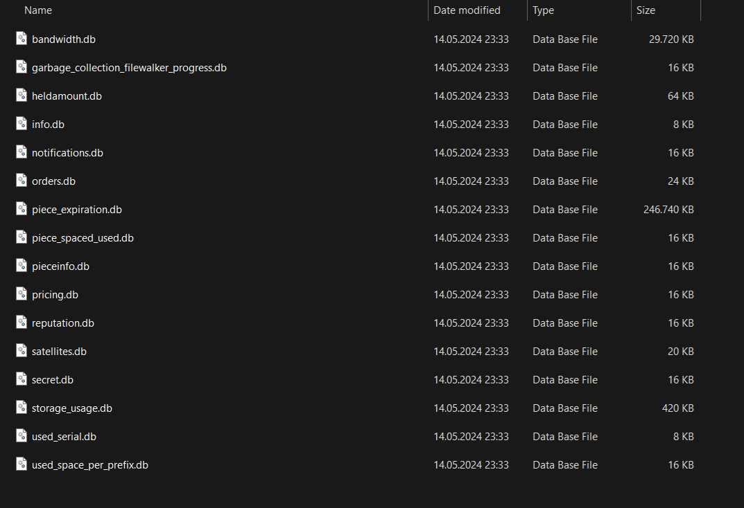Select the reputation.db file name

point(63,323)
